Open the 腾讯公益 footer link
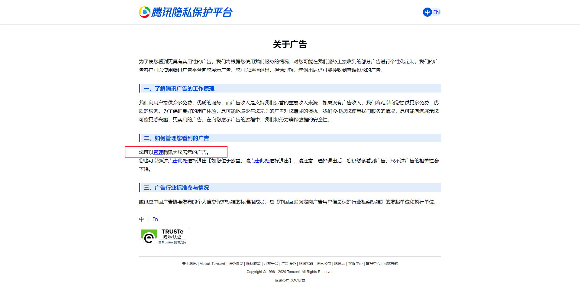Screen dimensions: 580x293 [x=324, y=264]
